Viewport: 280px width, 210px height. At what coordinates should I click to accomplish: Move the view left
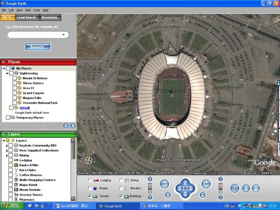pos(180,189)
